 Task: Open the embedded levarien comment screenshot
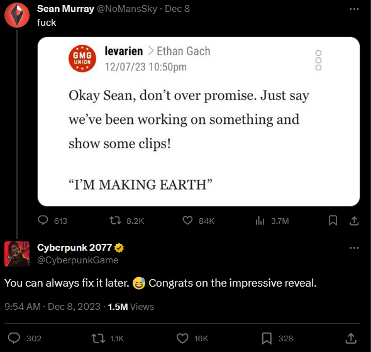click(199, 121)
